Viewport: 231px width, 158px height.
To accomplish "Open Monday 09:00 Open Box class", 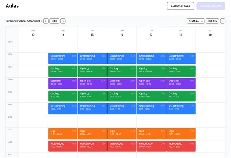I will 63,83.
